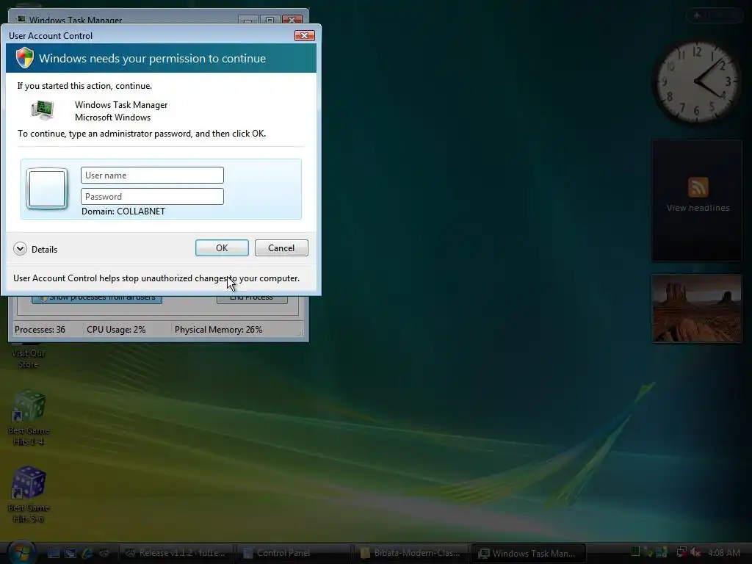Image resolution: width=752 pixels, height=564 pixels.
Task: Click the user account picture tile
Action: [47, 189]
